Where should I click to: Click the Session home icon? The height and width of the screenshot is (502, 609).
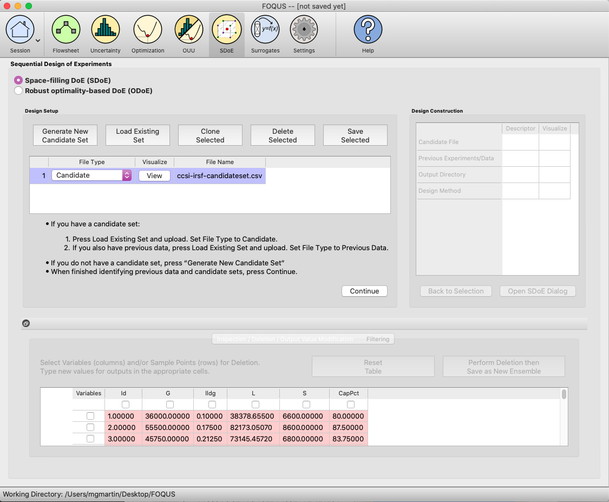(x=20, y=30)
